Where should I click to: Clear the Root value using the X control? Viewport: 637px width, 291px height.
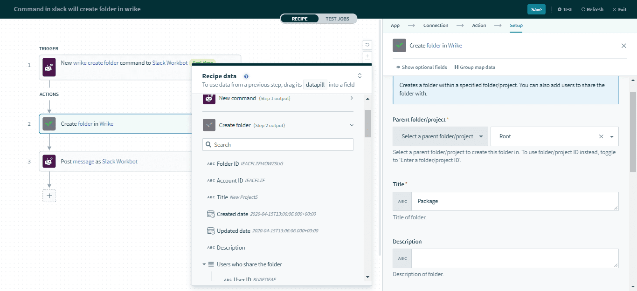pyautogui.click(x=601, y=136)
